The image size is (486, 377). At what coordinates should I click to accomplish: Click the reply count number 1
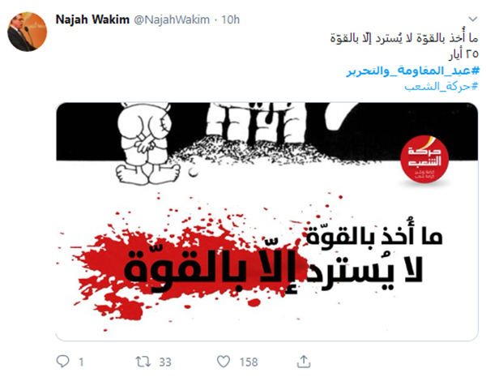[x=81, y=362]
